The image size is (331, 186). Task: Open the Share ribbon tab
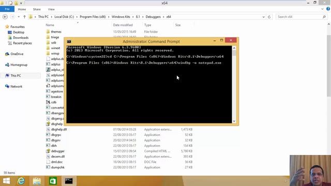point(37,9)
